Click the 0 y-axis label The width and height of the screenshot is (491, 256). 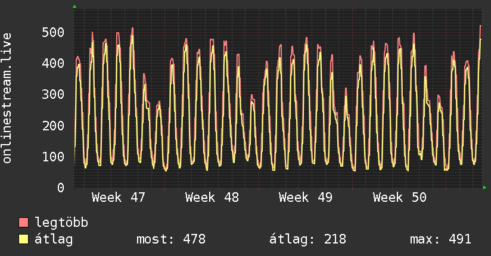pos(61,188)
